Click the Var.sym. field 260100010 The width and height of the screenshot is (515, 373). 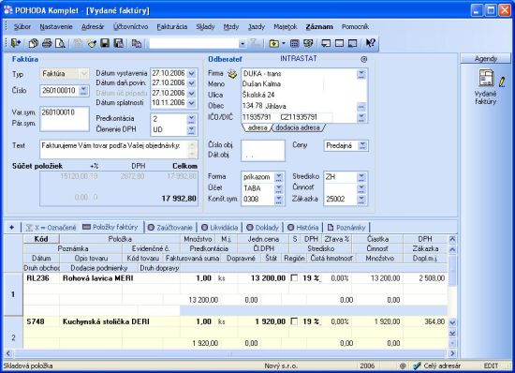(x=65, y=112)
